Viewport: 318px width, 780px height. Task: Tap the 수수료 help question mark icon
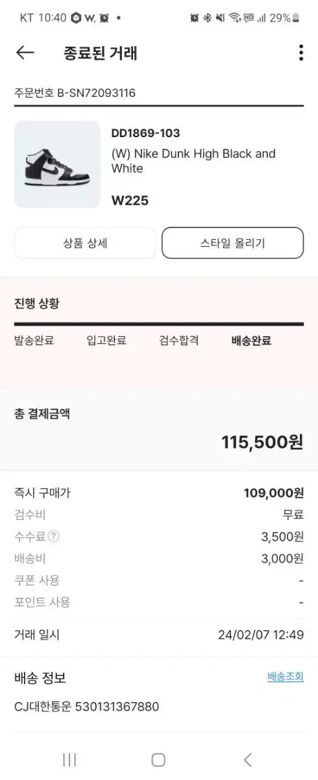[x=54, y=537]
